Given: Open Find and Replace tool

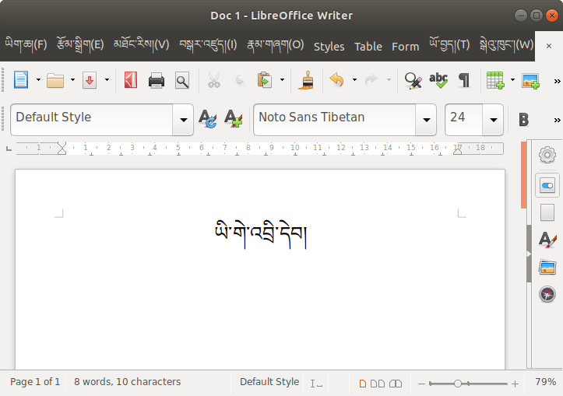Looking at the screenshot, I should (x=413, y=80).
